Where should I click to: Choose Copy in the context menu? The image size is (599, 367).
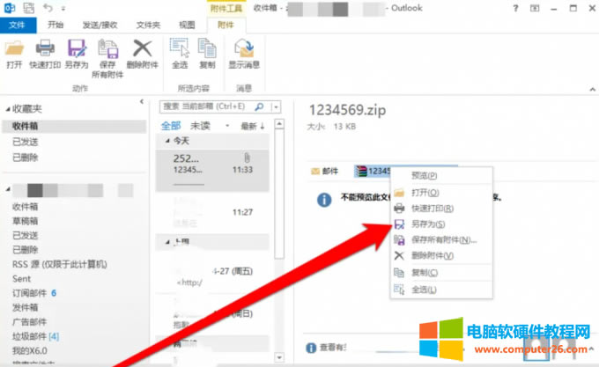pyautogui.click(x=441, y=272)
